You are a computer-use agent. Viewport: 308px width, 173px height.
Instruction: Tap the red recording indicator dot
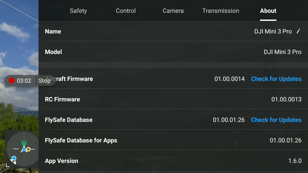click(12, 80)
